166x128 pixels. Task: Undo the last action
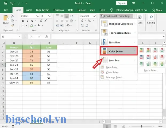point(12,3)
